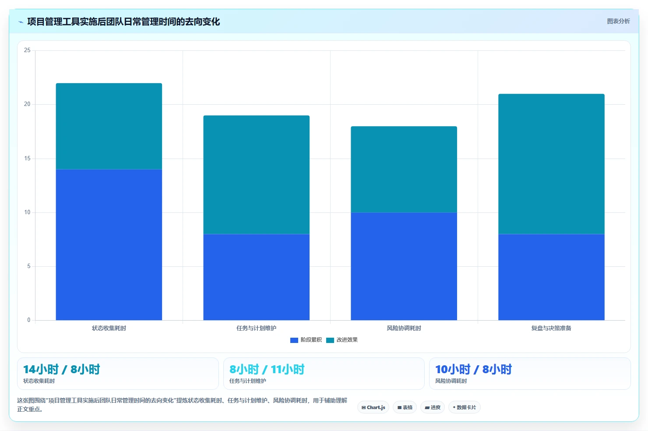Click the blue 阶段累积 legend color box
The image size is (648, 431).
pyautogui.click(x=294, y=340)
